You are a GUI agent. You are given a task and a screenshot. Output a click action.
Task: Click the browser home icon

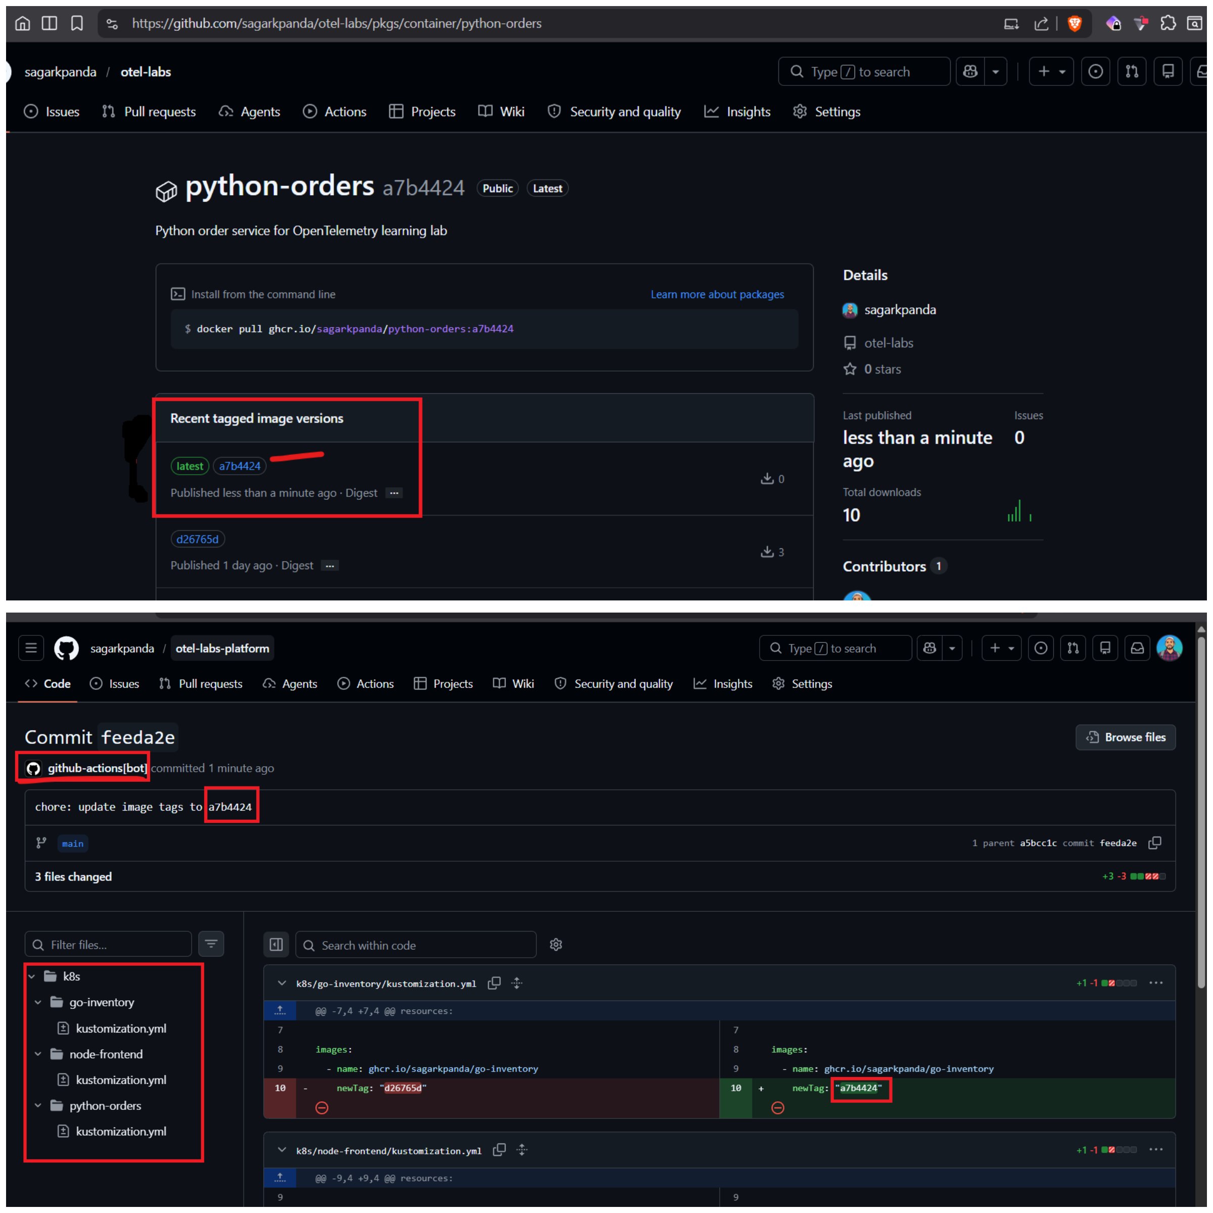click(23, 24)
